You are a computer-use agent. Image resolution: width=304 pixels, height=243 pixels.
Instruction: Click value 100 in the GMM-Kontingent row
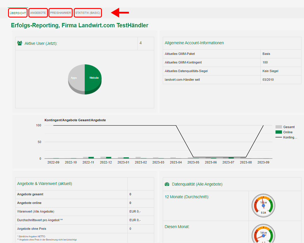(265, 62)
